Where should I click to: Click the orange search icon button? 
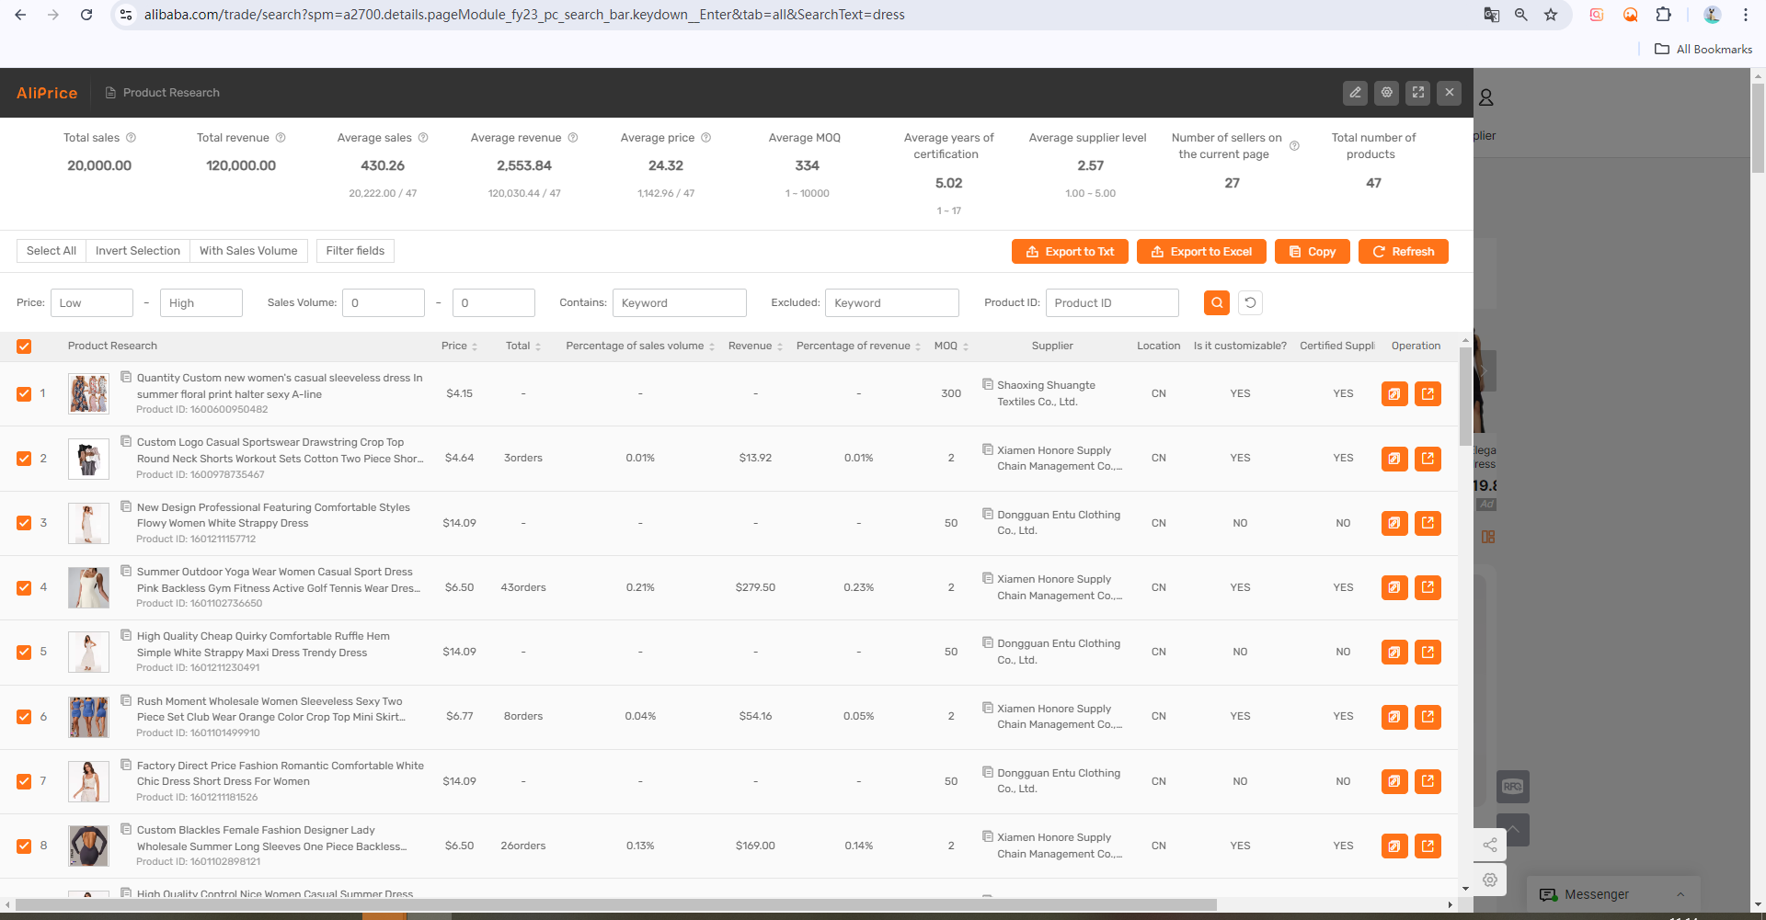1217,302
